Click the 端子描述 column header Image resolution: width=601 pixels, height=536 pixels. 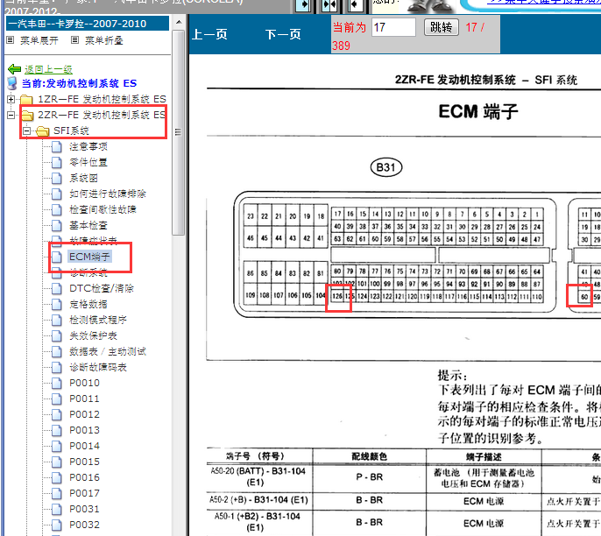484,456
